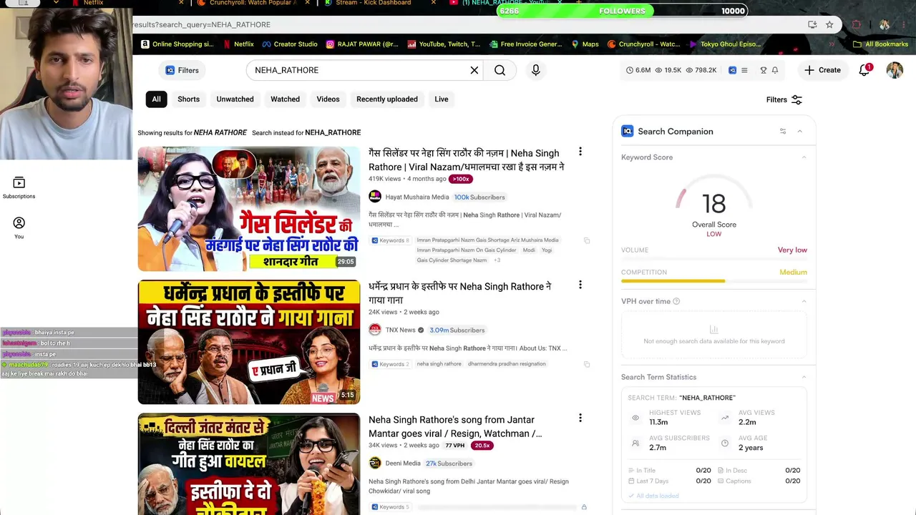
Task: Open Neha Singh Rathore Jantar Mantar video title
Action: pyautogui.click(x=455, y=426)
